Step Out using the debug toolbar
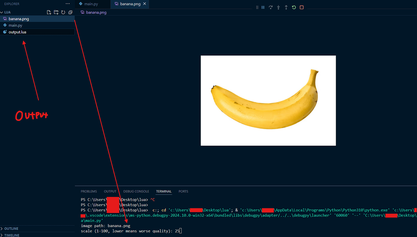Screen dimensions: 417x237 tap(286, 7)
